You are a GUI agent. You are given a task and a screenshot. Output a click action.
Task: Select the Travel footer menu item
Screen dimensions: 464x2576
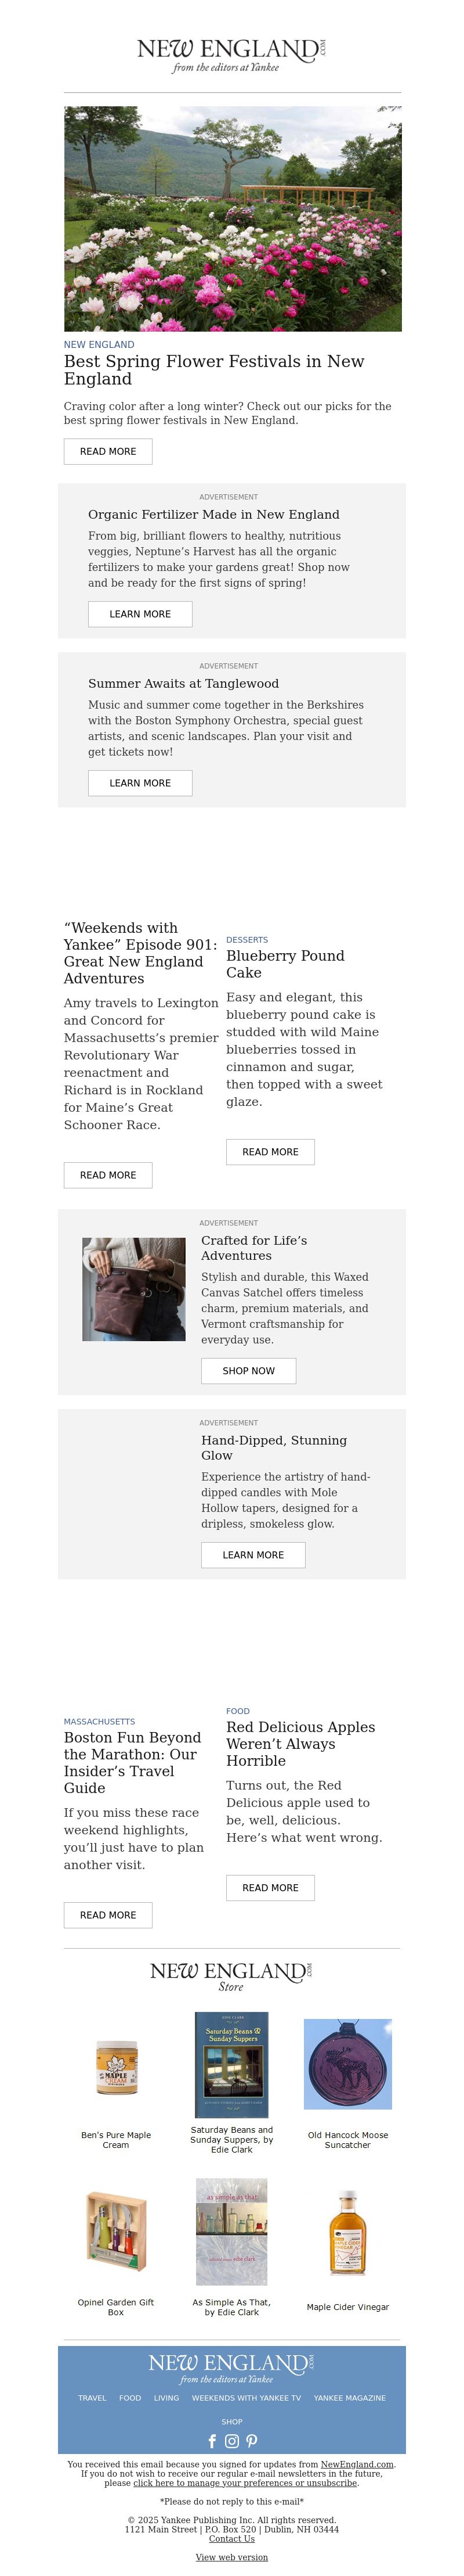pos(92,2398)
